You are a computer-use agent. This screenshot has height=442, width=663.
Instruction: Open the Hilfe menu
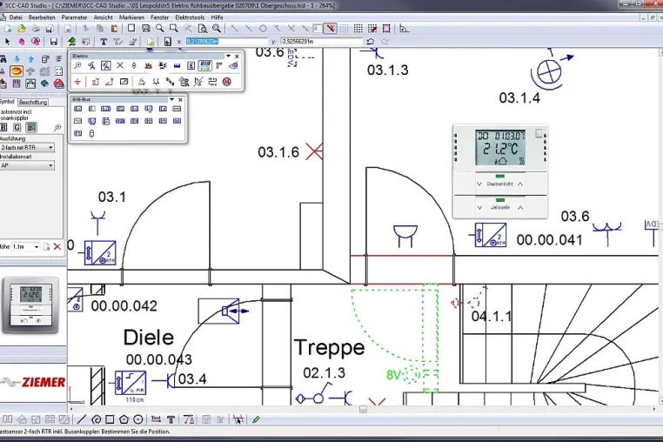[217, 17]
